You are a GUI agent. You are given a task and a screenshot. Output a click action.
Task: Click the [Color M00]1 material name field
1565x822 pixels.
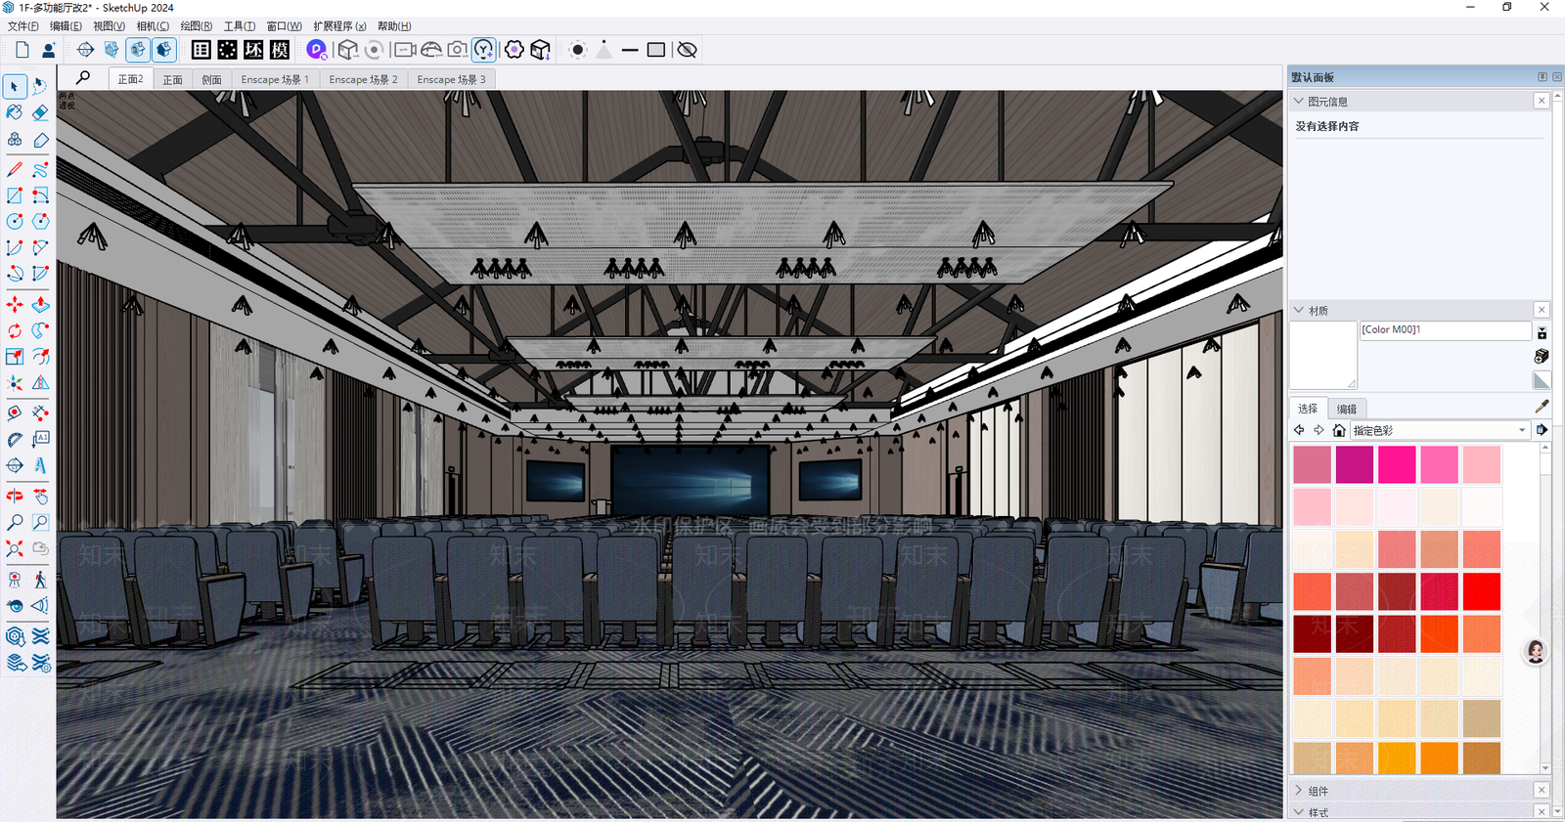click(1446, 330)
